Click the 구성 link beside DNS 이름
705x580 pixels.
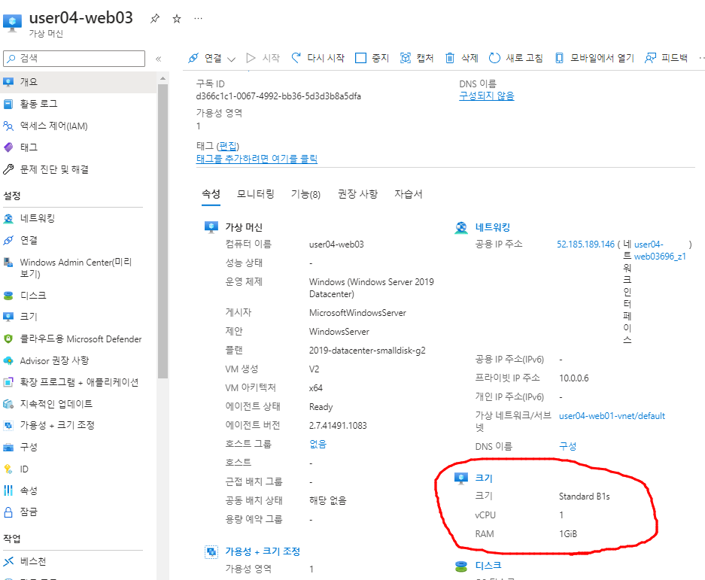pyautogui.click(x=567, y=446)
